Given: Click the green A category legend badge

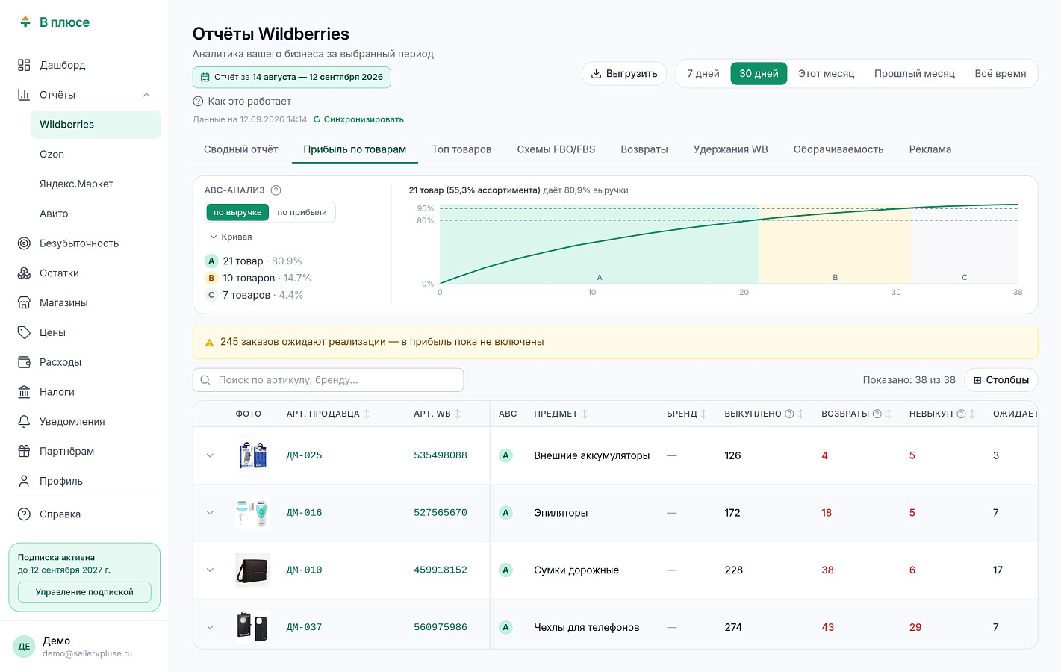Looking at the screenshot, I should point(211,261).
